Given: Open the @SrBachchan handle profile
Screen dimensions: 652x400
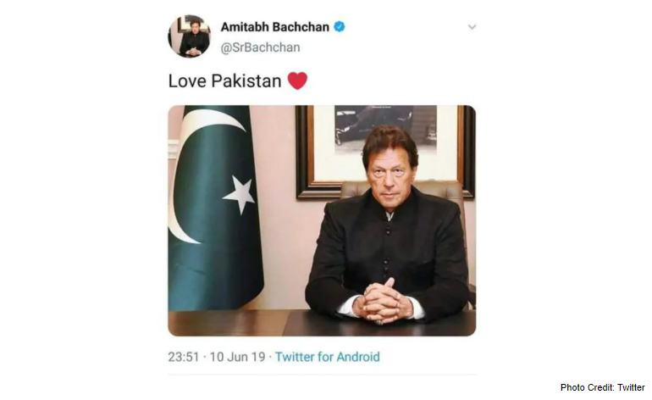Looking at the screenshot, I should pyautogui.click(x=260, y=47).
